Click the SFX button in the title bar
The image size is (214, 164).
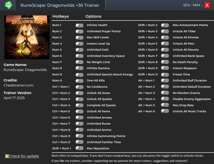tap(186, 5)
